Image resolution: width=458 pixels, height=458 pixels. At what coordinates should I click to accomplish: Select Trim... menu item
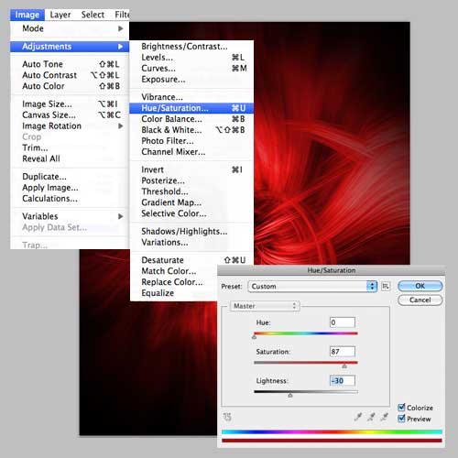70,147
